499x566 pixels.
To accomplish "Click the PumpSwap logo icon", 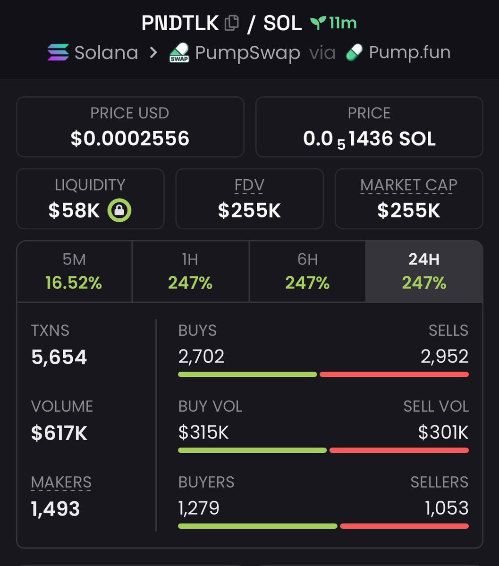I will [179, 53].
